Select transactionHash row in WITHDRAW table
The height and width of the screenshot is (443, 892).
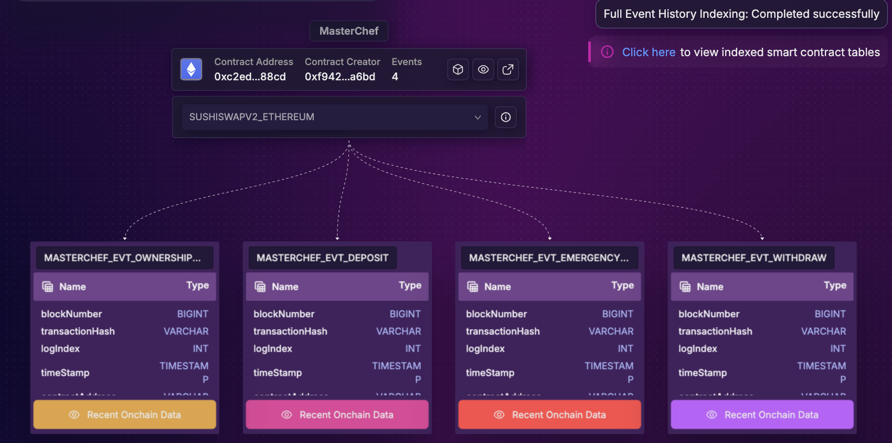[x=762, y=331]
